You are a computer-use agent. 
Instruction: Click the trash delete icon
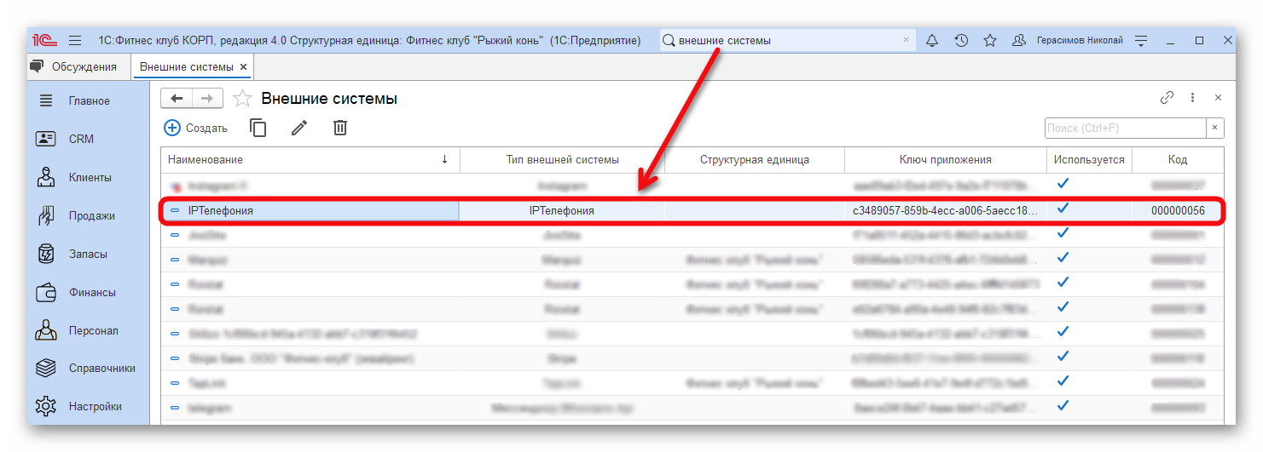(340, 128)
